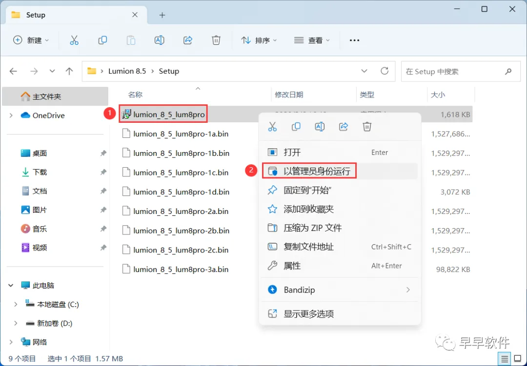Screen dimensions: 527x366
Task: Click the Rename icon in the toolbar
Action: pyautogui.click(x=159, y=40)
